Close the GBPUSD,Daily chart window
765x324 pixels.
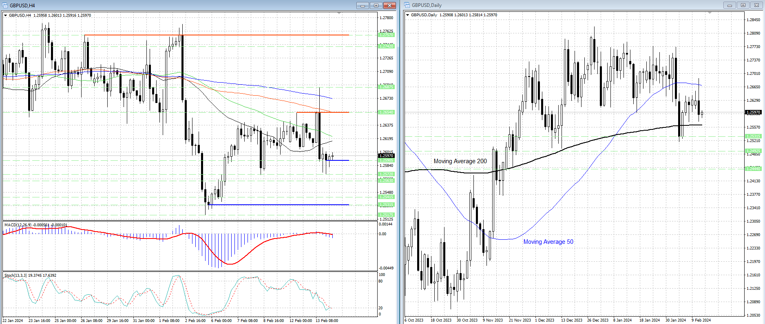click(x=757, y=5)
